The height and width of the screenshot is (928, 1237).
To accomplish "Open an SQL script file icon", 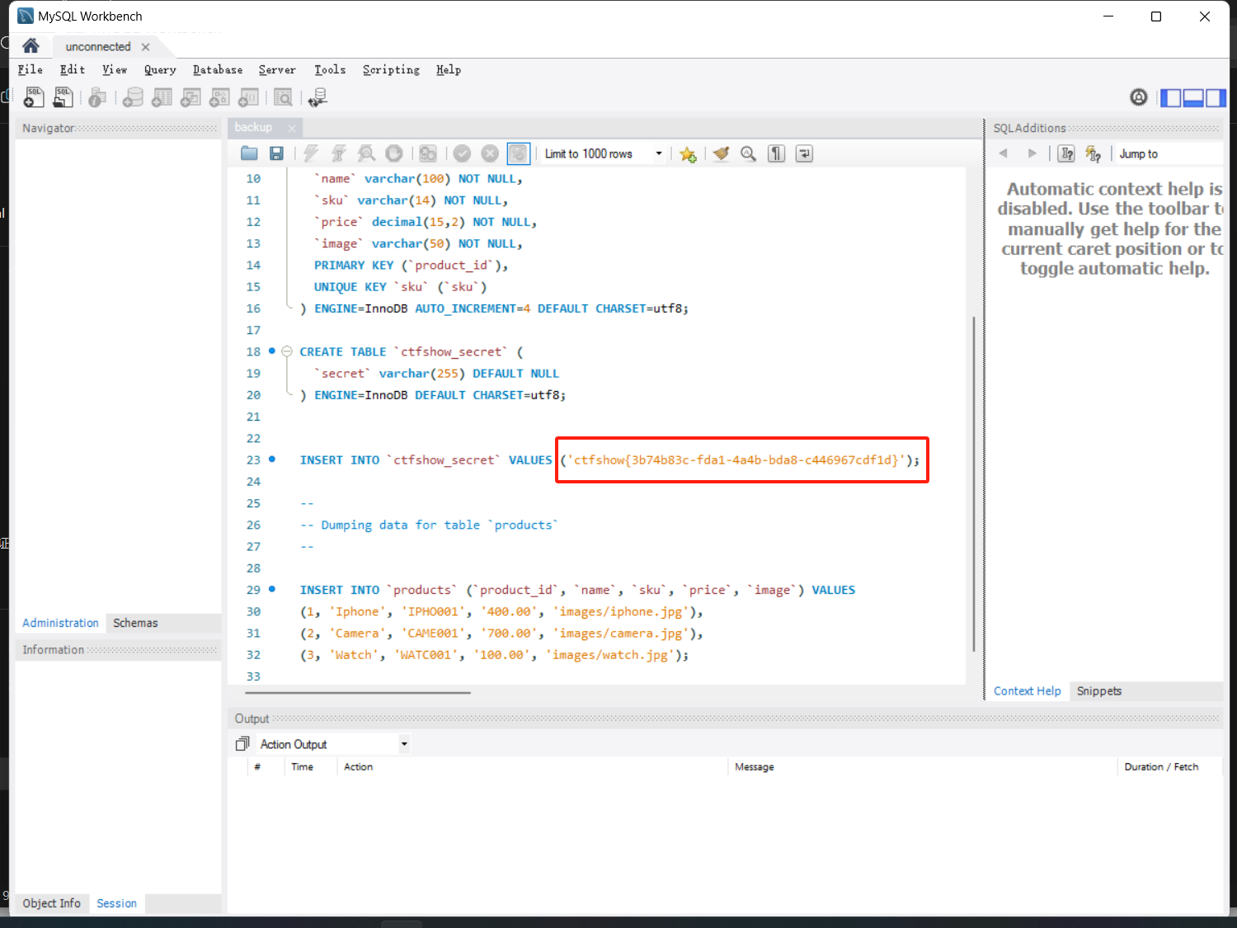I will pos(63,97).
